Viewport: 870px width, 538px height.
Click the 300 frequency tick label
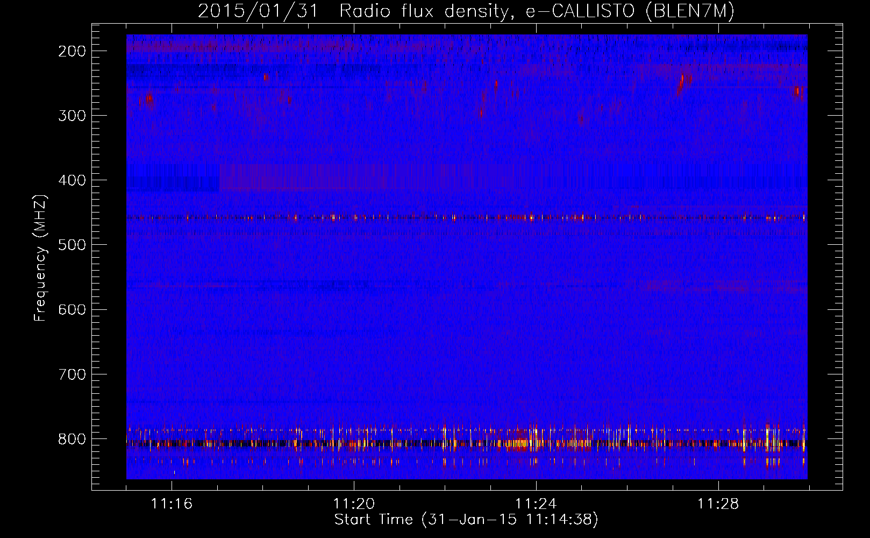72,116
